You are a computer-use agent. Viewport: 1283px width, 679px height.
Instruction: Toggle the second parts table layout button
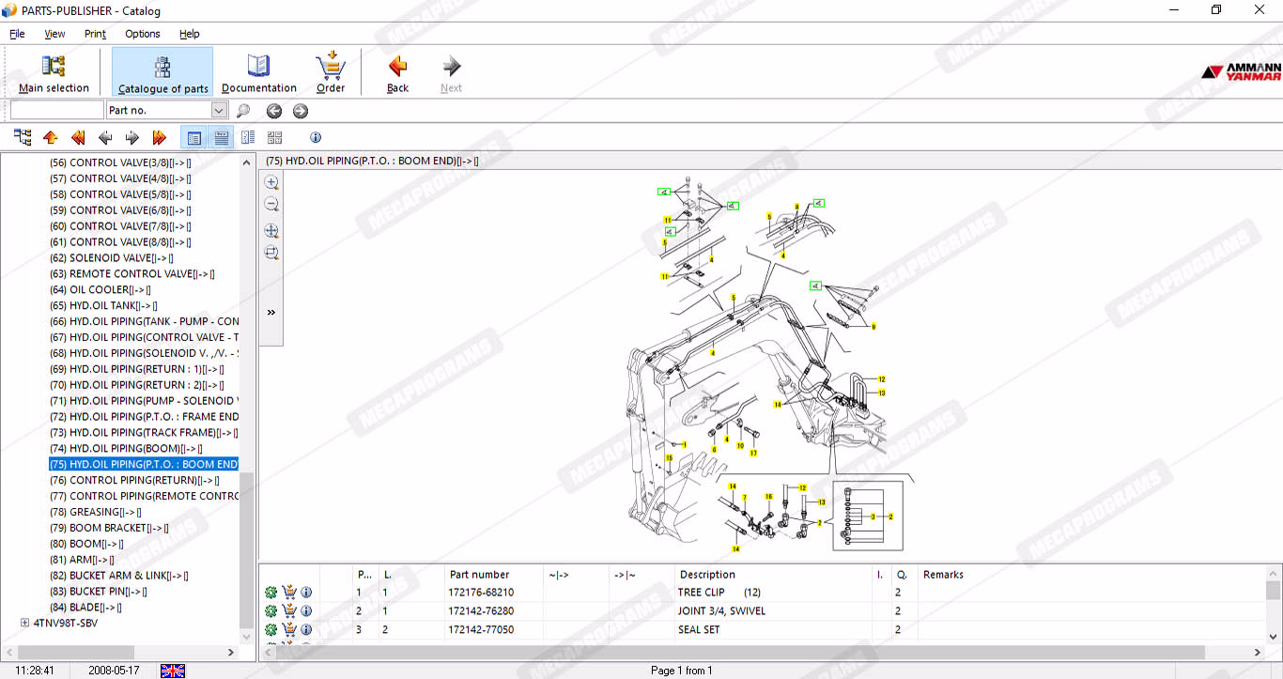[222, 138]
